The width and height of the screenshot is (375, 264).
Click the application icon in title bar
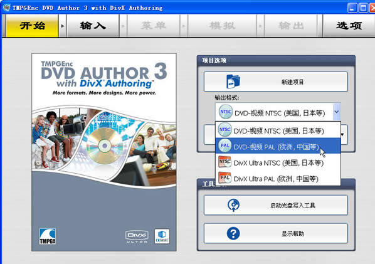point(6,8)
